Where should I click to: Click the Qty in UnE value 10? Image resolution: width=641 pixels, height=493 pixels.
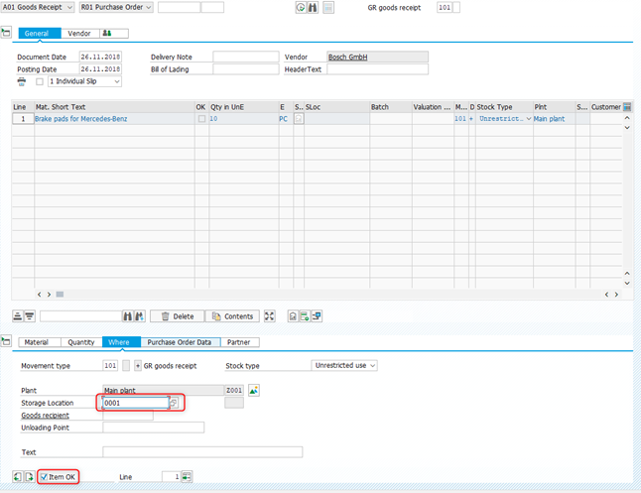[x=213, y=119]
